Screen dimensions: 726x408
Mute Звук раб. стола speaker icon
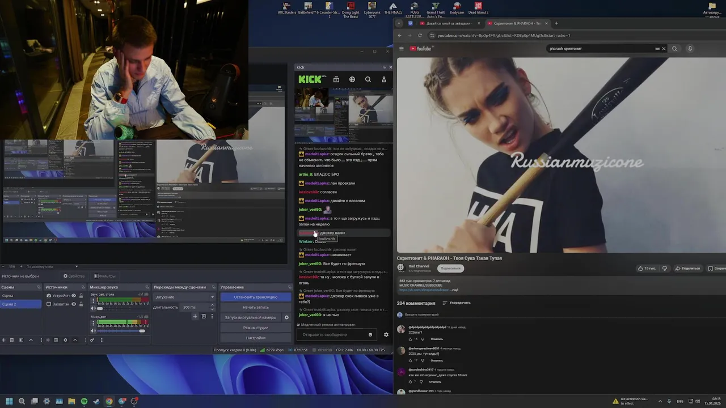tap(93, 308)
